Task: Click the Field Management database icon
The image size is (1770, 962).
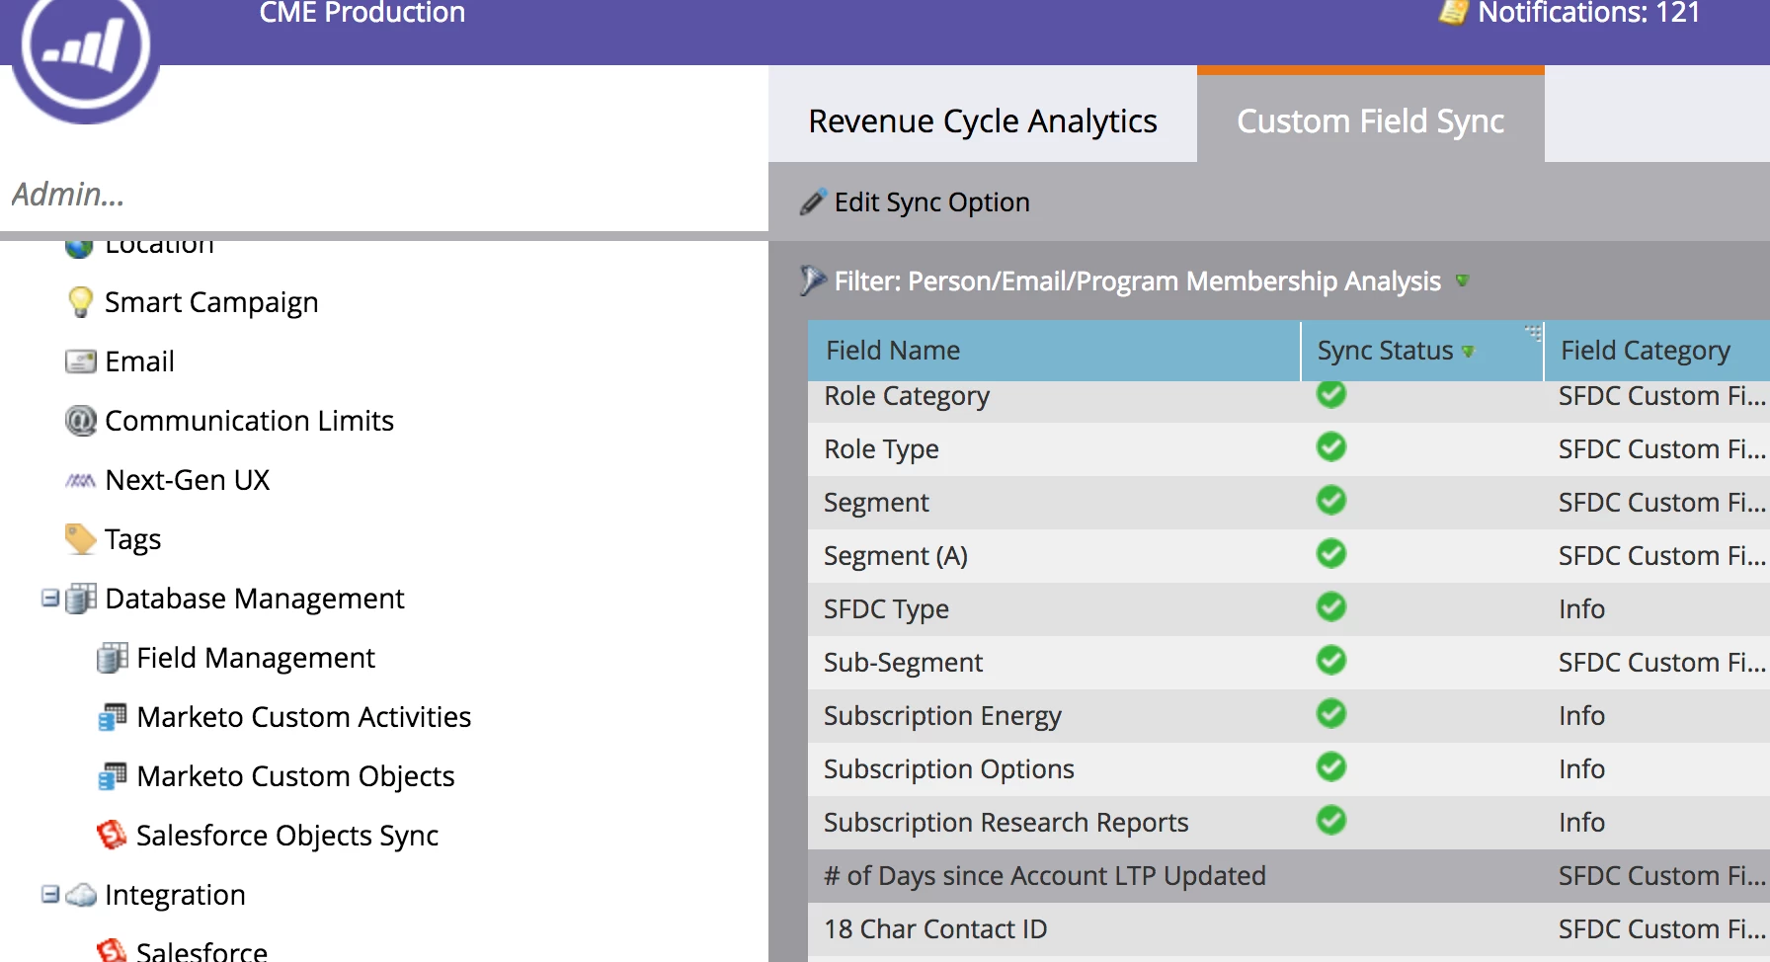Action: [112, 658]
